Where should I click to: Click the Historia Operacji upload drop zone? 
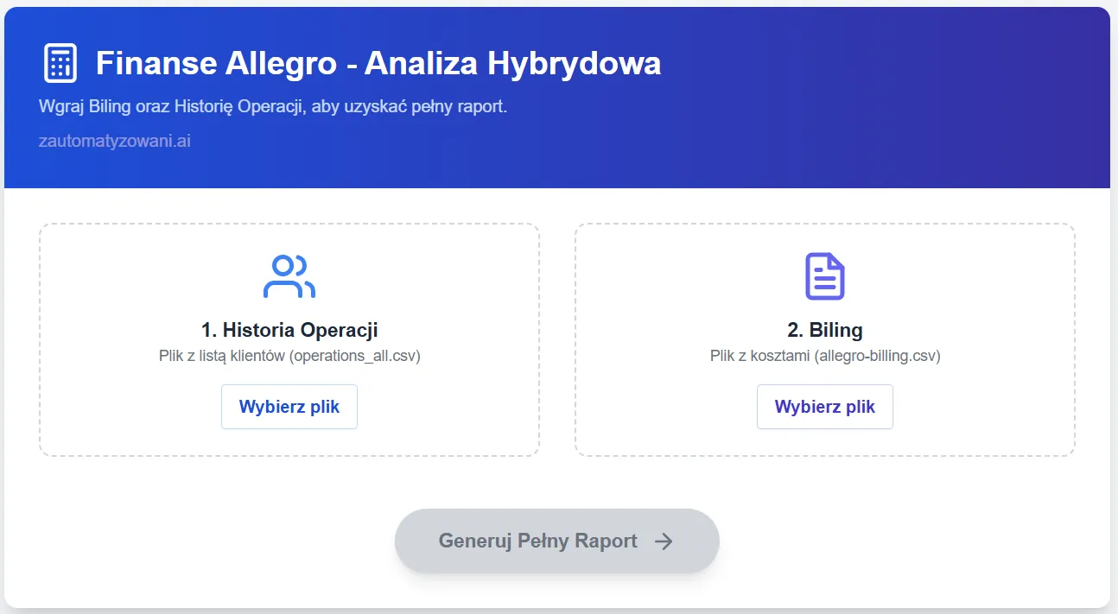point(289,340)
